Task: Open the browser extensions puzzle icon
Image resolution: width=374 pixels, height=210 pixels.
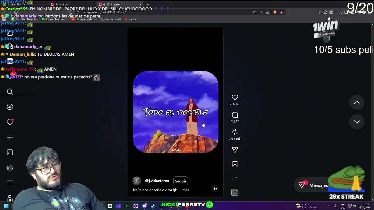Action: pyautogui.click(x=325, y=12)
